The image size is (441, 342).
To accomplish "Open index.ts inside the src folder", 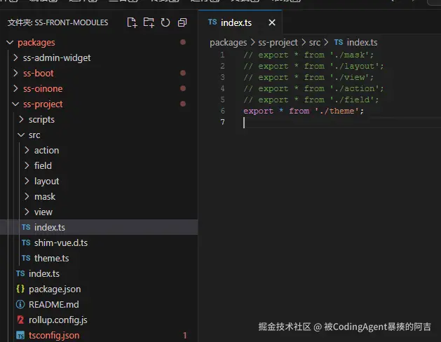I will tap(99, 227).
